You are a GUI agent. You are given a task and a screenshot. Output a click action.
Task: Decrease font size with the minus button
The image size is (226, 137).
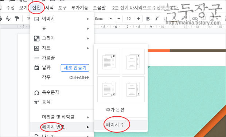click(119, 19)
